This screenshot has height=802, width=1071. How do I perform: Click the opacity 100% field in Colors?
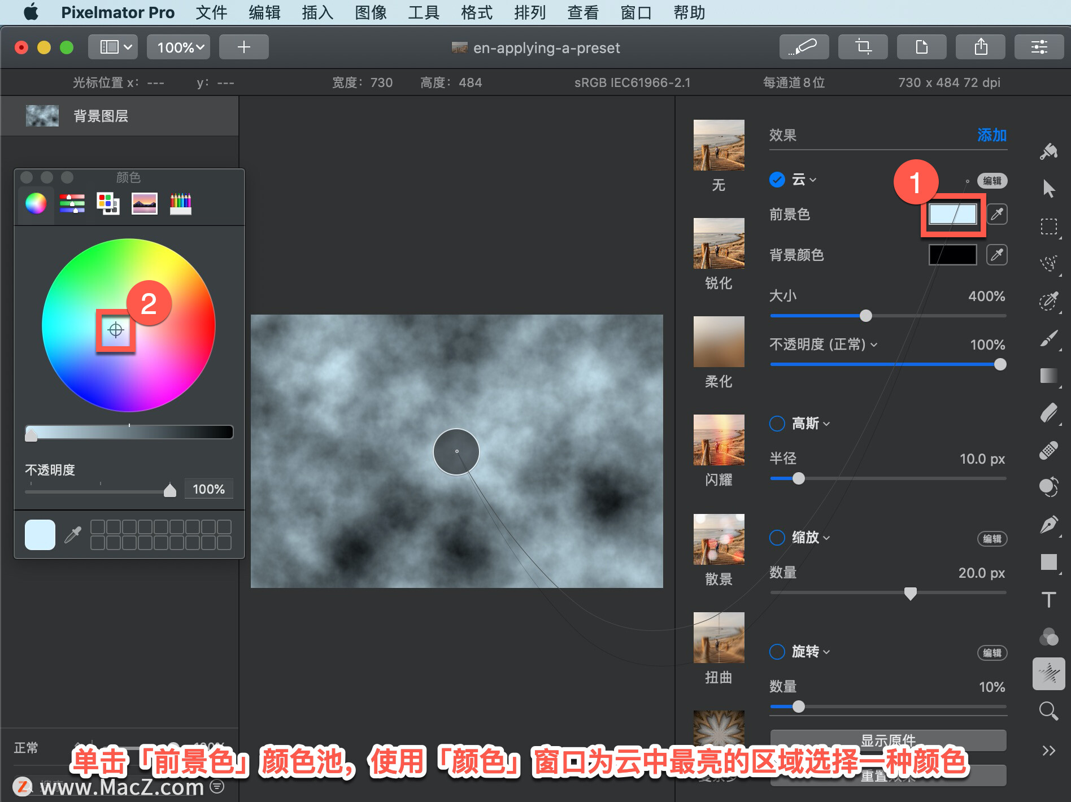[208, 489]
